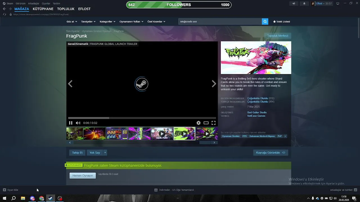Open video player settings gear
Image resolution: width=360 pixels, height=202 pixels.
click(x=199, y=123)
